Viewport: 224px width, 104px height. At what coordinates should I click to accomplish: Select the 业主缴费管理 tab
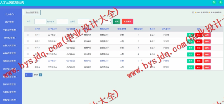pos(32,12)
